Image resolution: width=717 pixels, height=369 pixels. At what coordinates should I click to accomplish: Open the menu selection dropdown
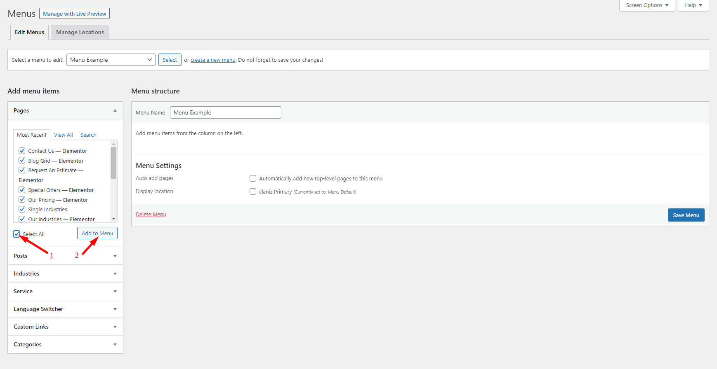[111, 60]
